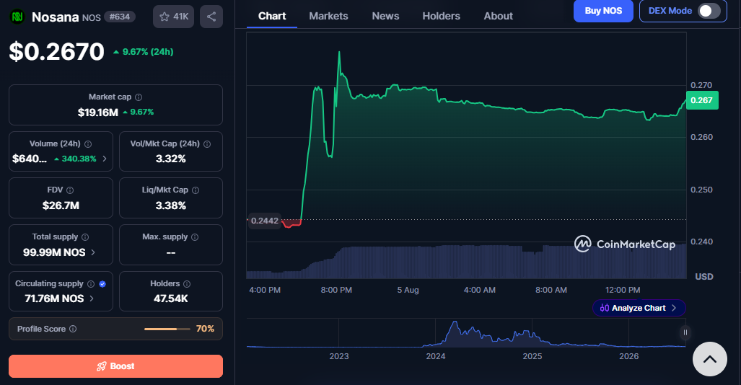
Task: Click the 5 Aug axis label
Action: 408,290
